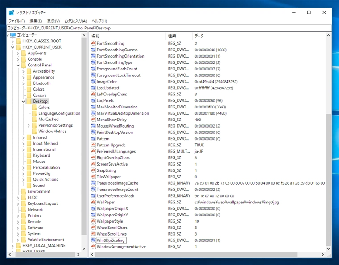Expand the Software key

click(x=18, y=228)
